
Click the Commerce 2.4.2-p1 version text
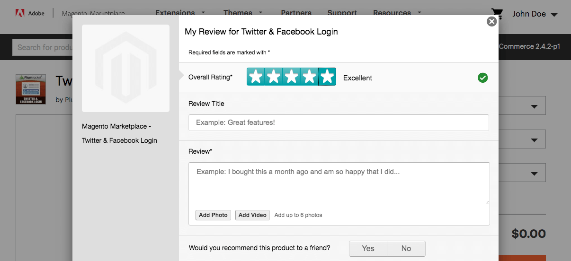pos(529,46)
